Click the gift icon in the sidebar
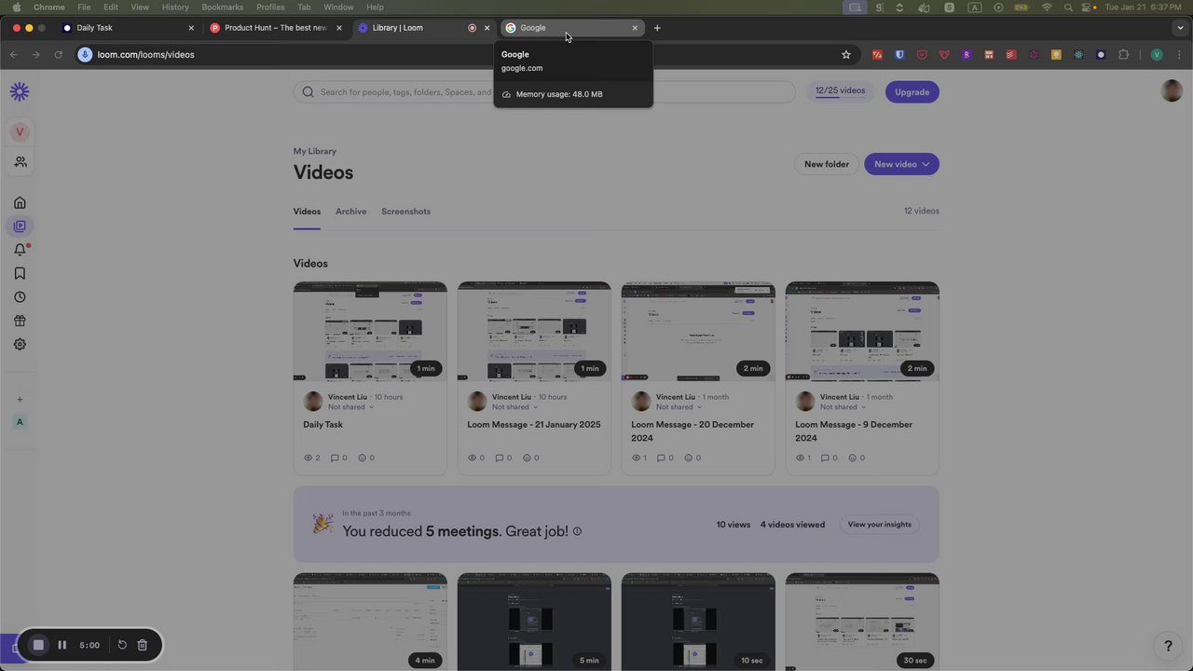 pyautogui.click(x=20, y=321)
